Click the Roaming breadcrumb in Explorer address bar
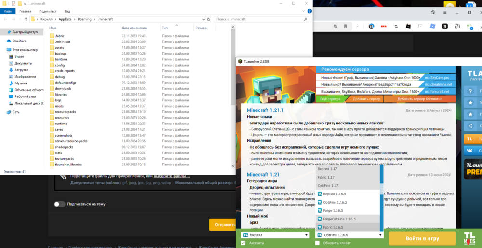482x248 pixels. [x=84, y=19]
